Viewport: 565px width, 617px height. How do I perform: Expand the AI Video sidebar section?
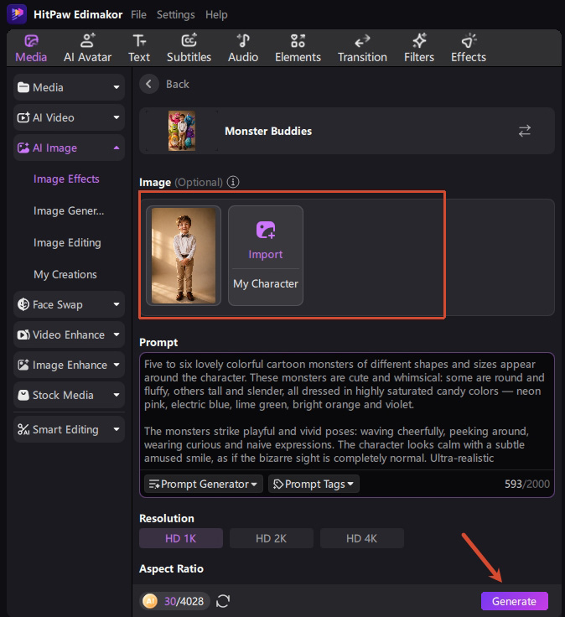coord(69,117)
